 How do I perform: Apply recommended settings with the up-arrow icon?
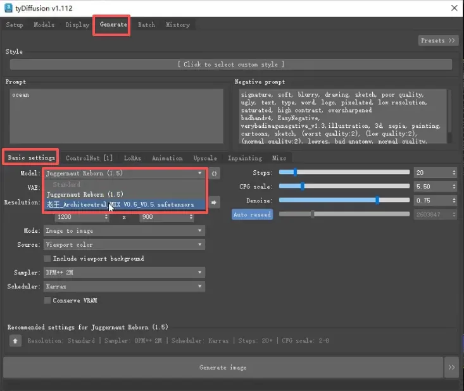coord(15,341)
